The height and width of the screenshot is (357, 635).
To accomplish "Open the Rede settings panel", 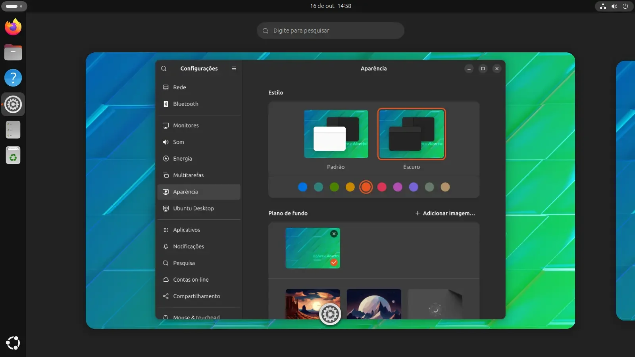I will click(199, 87).
